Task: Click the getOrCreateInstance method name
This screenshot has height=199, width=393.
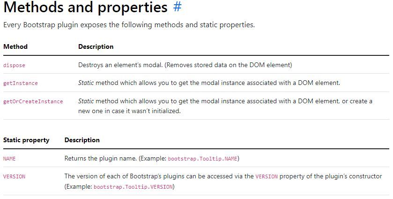Action: coord(33,101)
